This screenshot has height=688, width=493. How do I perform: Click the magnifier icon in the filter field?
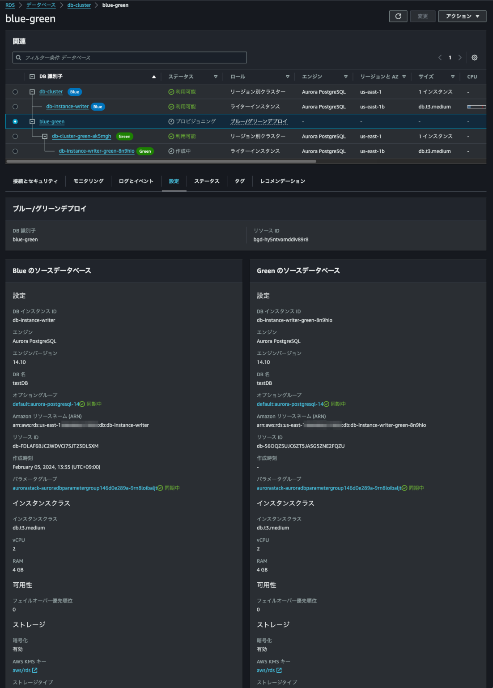tap(18, 57)
